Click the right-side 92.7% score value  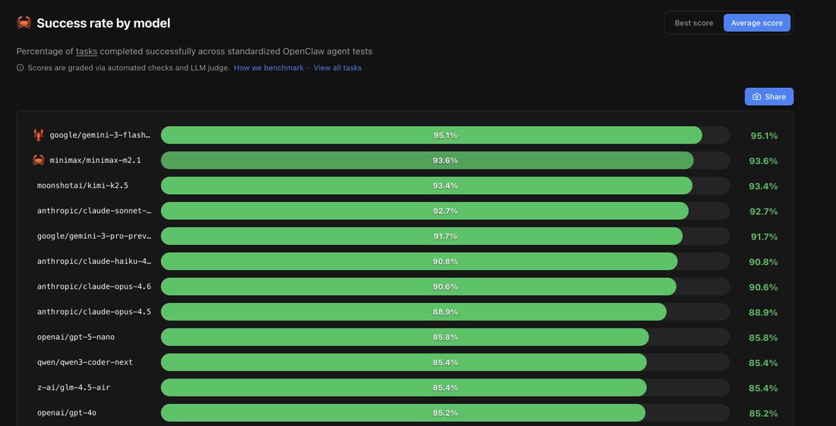764,211
